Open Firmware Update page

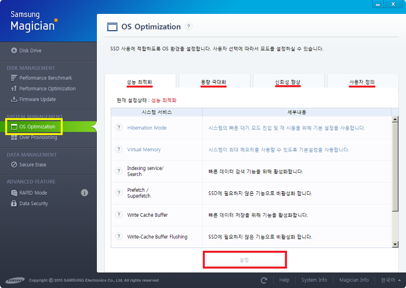click(x=33, y=99)
